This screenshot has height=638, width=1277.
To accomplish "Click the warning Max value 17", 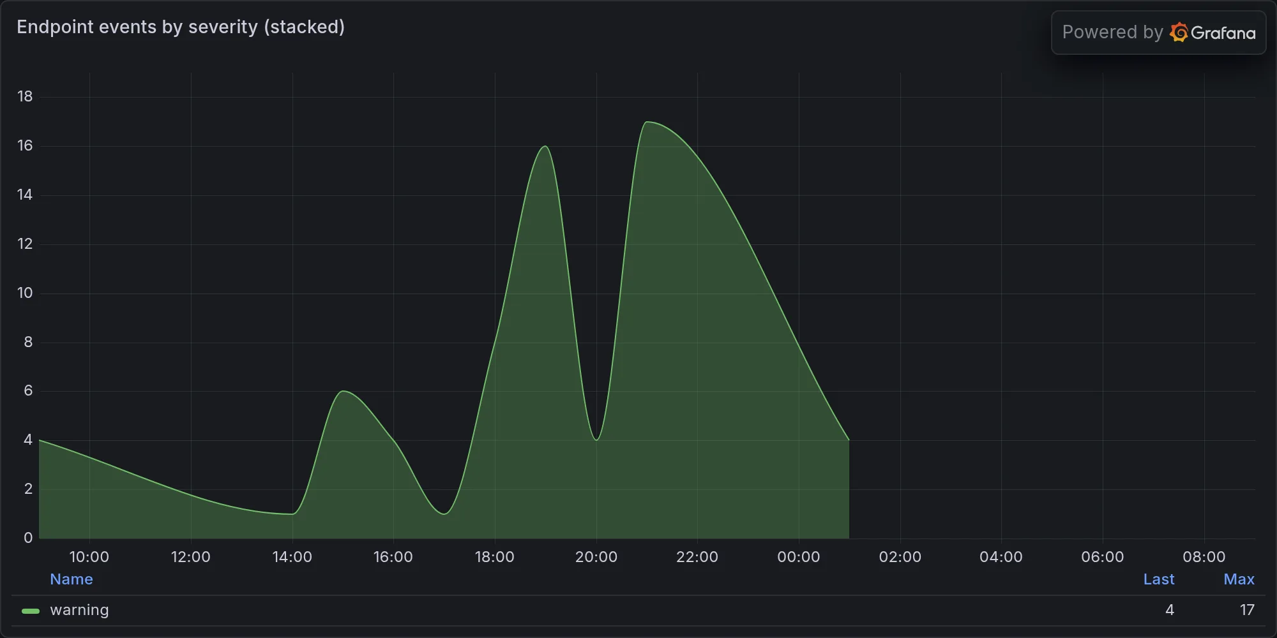I will click(1247, 610).
